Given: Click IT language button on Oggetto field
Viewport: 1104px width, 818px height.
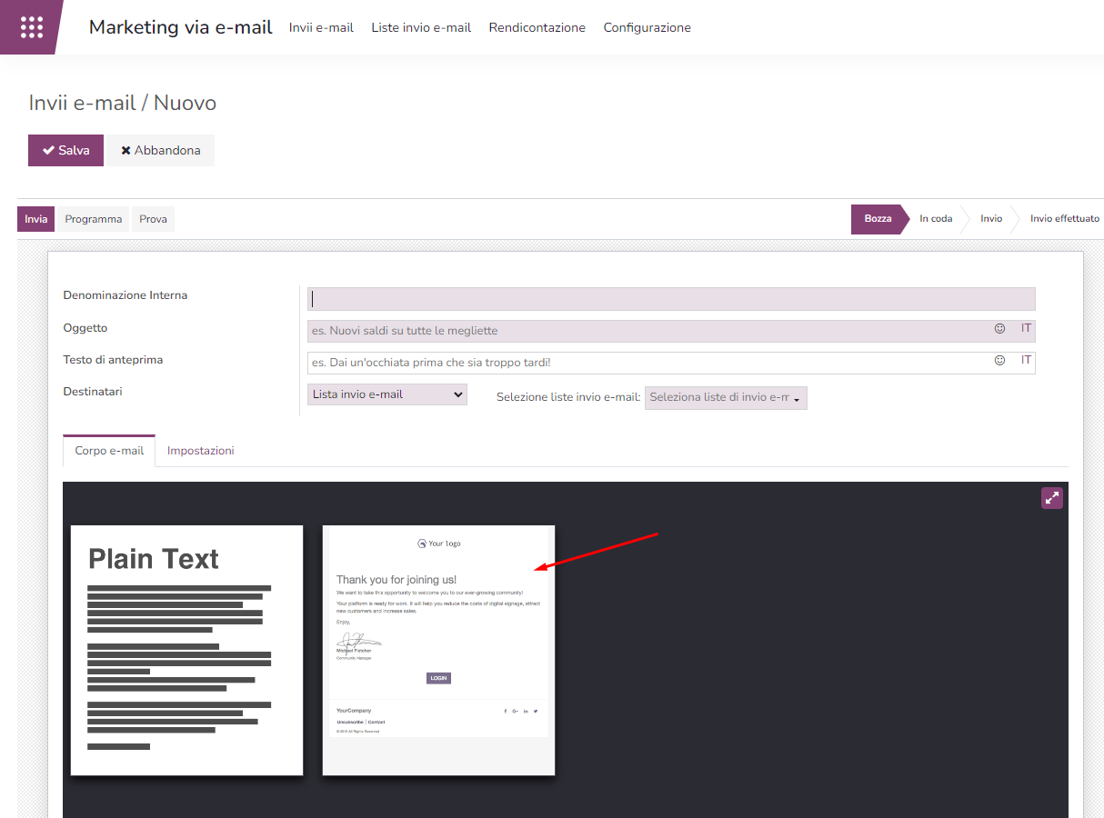Looking at the screenshot, I should pos(1026,328).
